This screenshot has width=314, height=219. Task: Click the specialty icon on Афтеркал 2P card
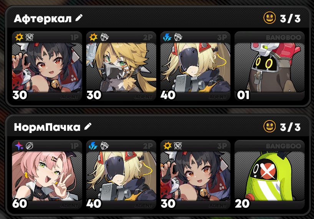click(x=104, y=37)
